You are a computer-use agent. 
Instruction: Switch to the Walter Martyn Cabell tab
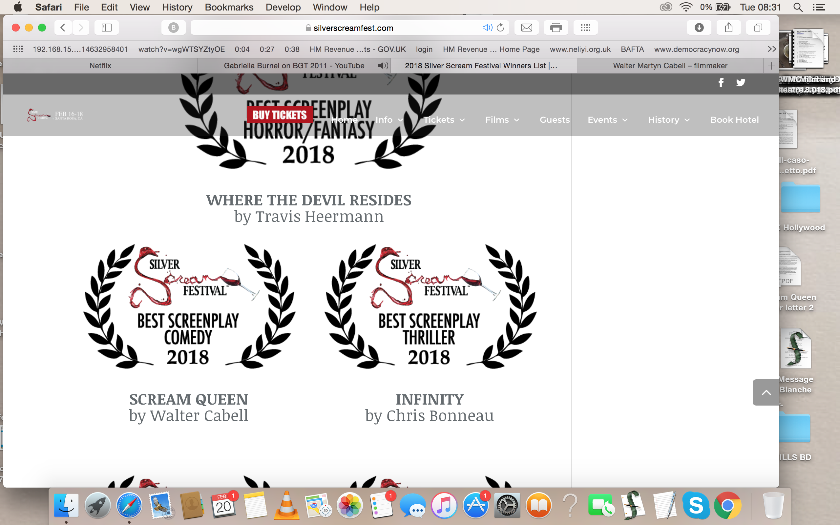670,66
